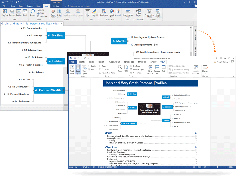Image resolution: width=236 pixels, height=177 pixels.
Task: Go to the MAILINGS tab in Word
Action: 142,62
